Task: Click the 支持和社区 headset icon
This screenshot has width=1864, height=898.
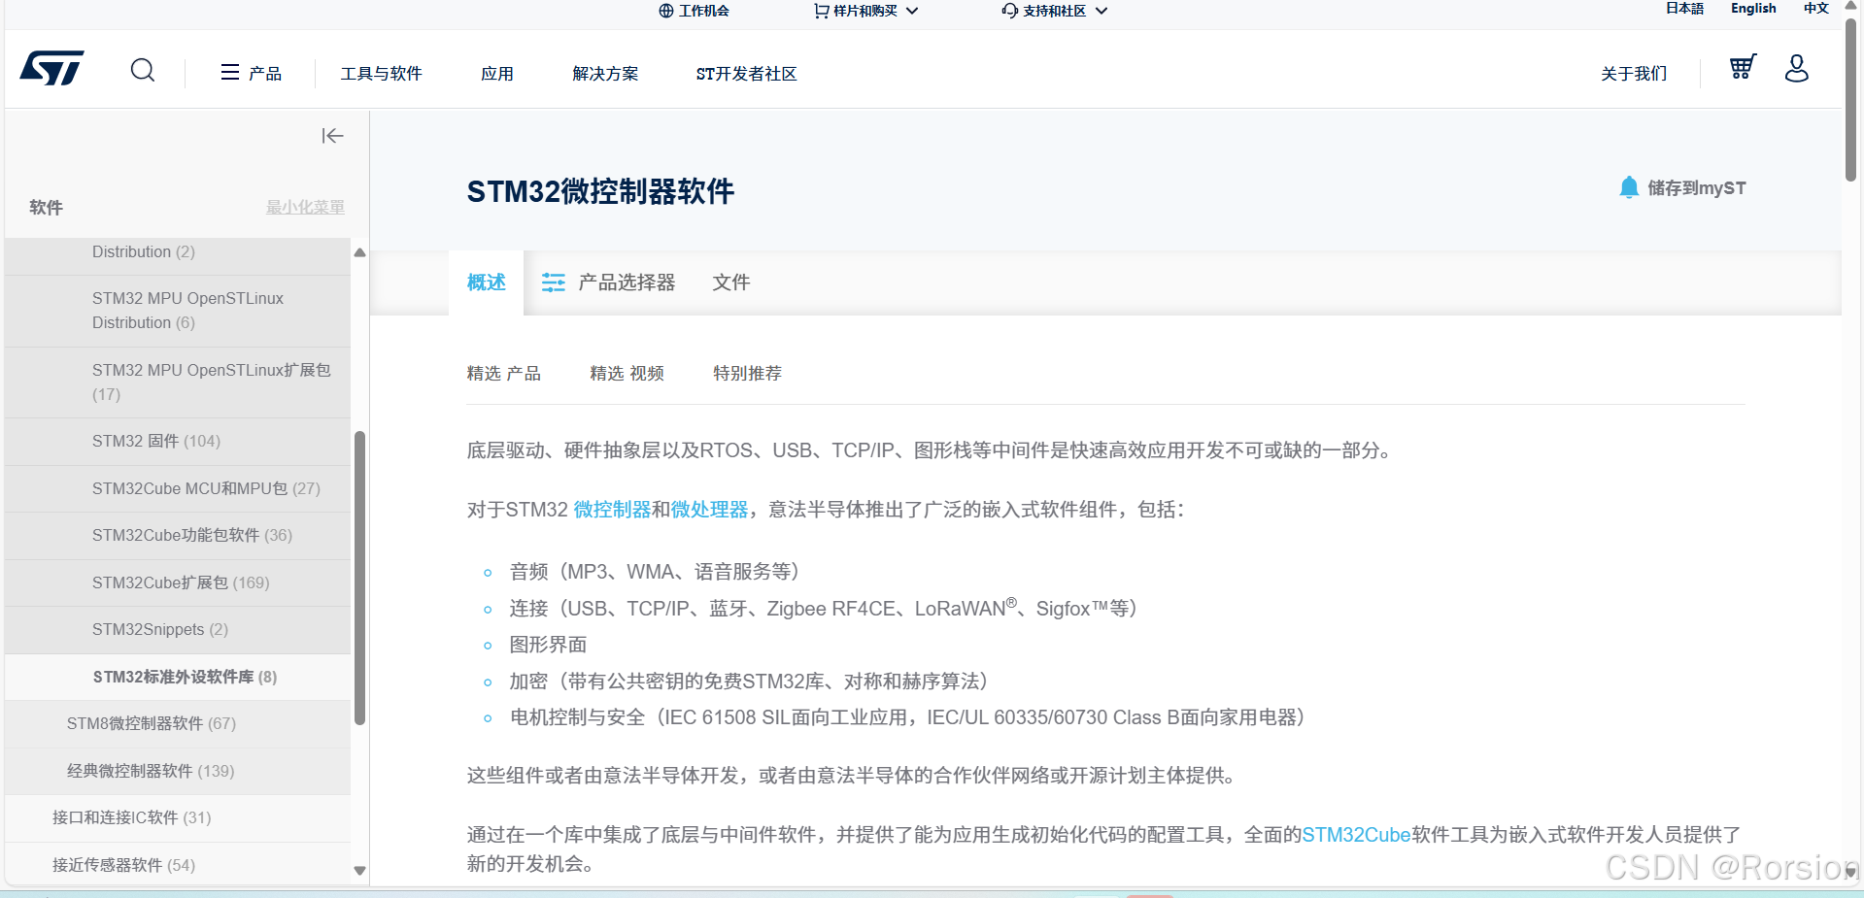Action: tap(1010, 11)
